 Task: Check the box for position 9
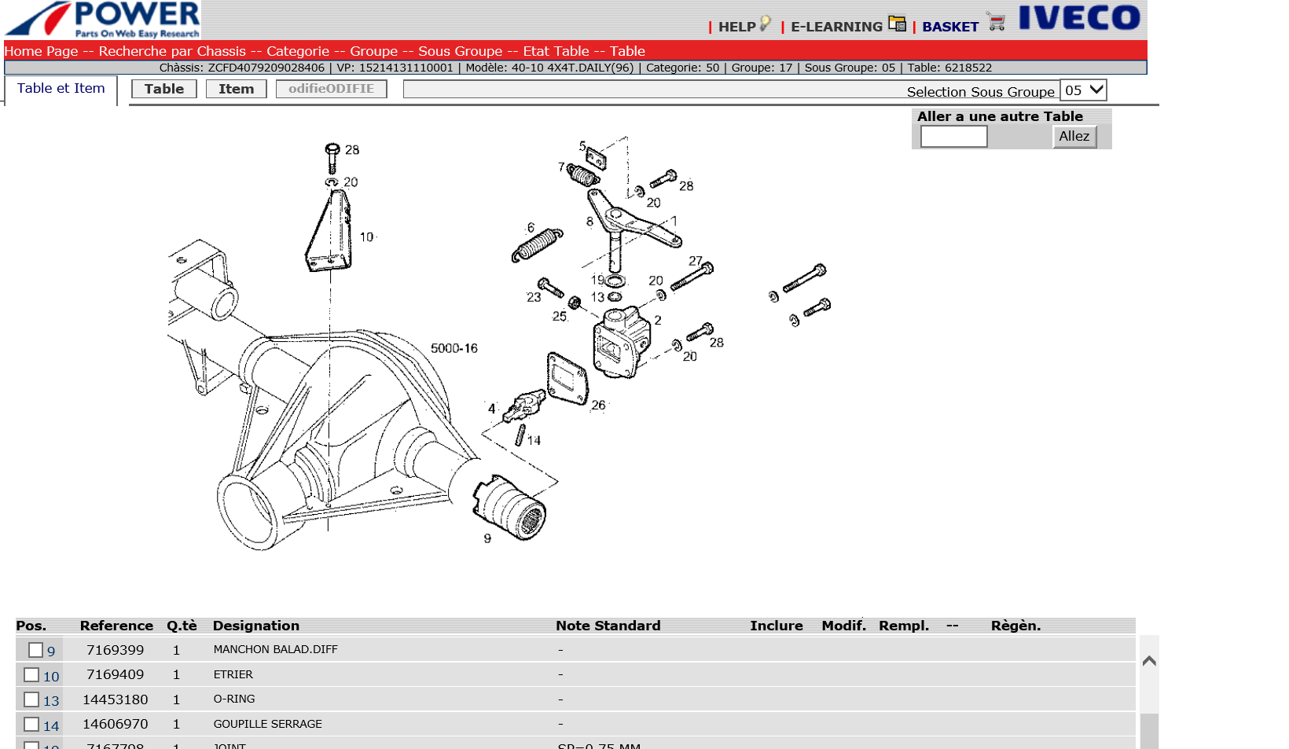click(x=35, y=650)
